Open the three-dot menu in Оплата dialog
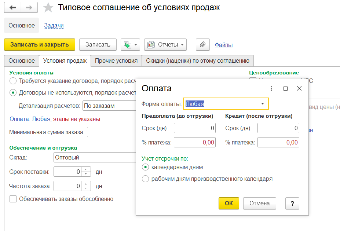 click(x=271, y=88)
